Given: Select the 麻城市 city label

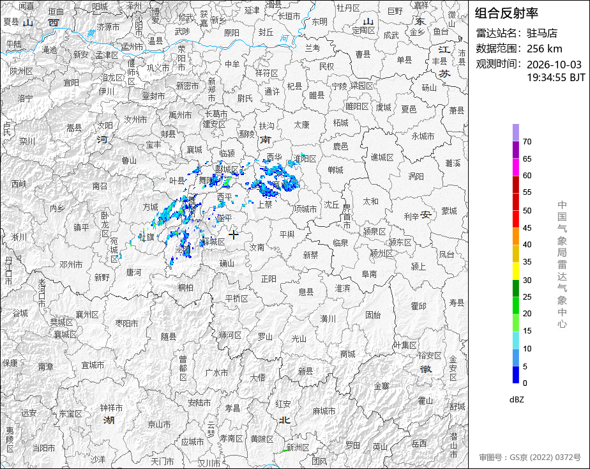Looking at the screenshot, I should (324, 411).
